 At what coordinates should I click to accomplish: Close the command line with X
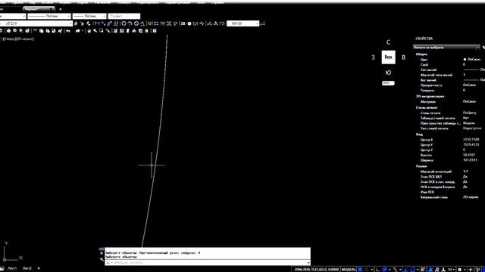[102, 253]
